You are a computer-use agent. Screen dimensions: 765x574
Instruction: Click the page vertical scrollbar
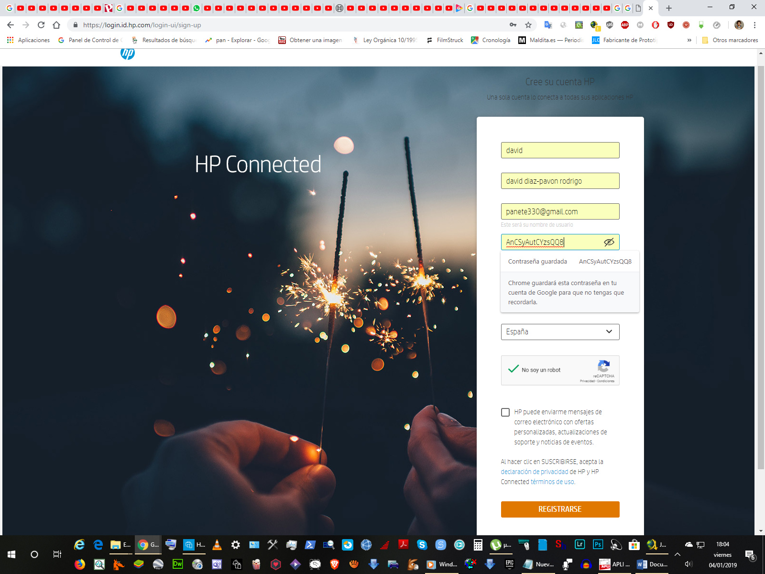point(761,268)
